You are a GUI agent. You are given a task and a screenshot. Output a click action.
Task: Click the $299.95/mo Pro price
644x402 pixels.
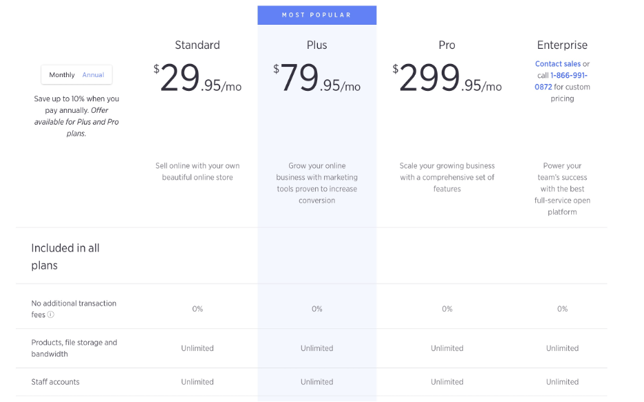click(447, 78)
